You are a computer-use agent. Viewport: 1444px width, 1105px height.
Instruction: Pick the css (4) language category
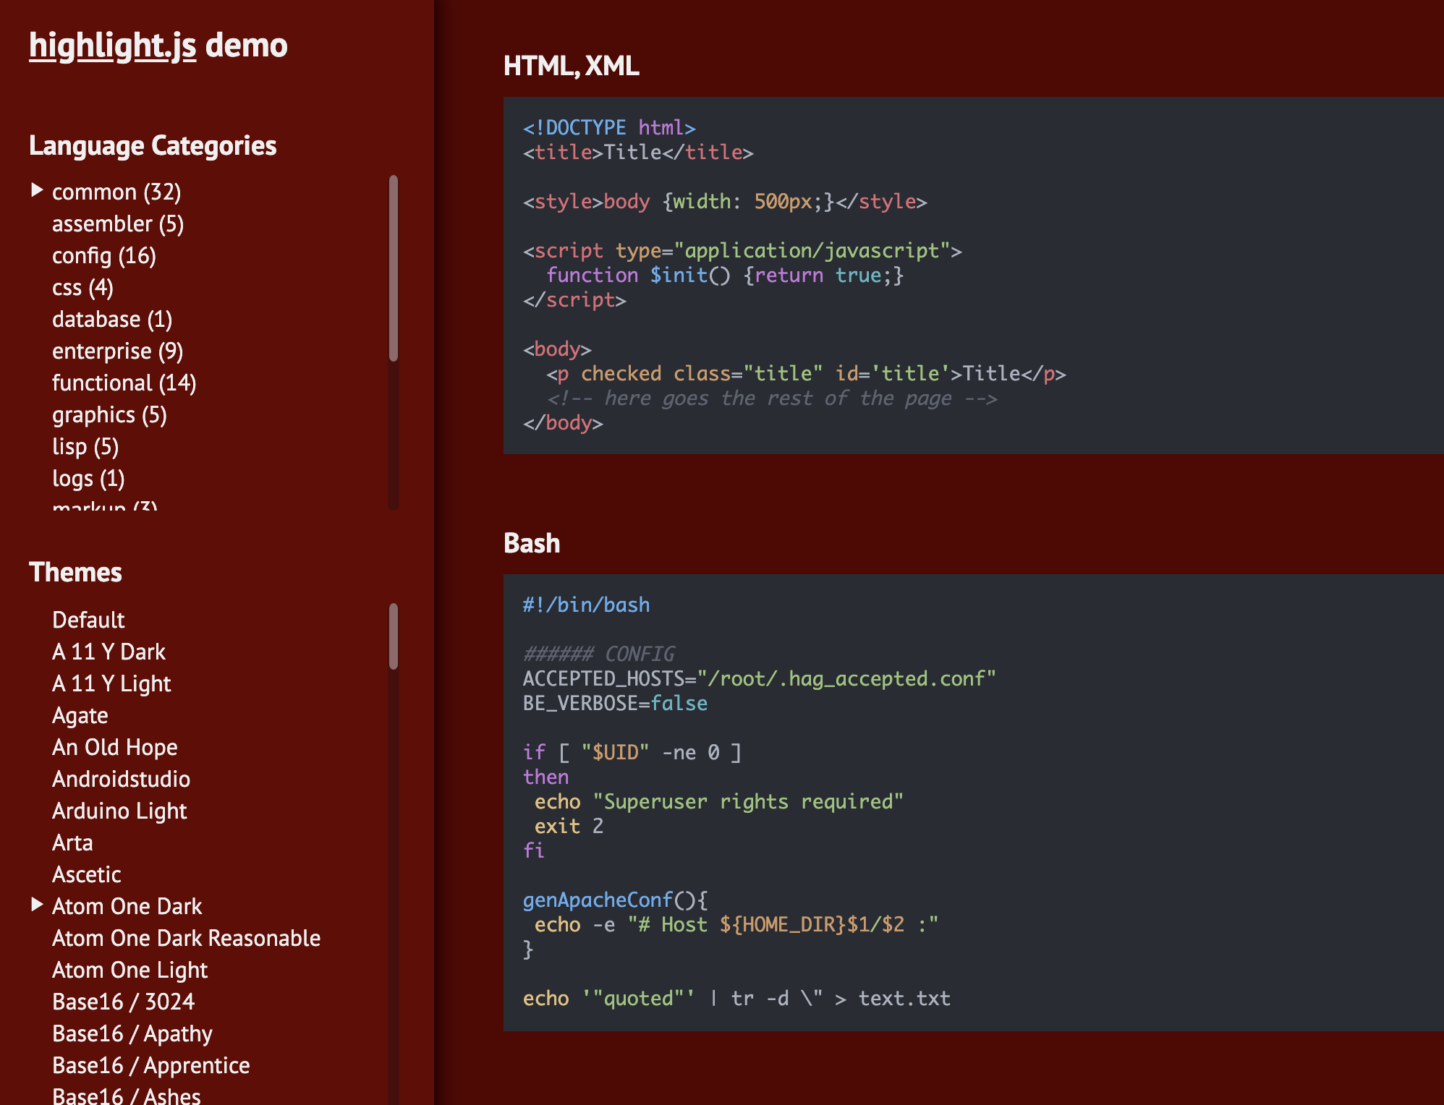coord(82,288)
